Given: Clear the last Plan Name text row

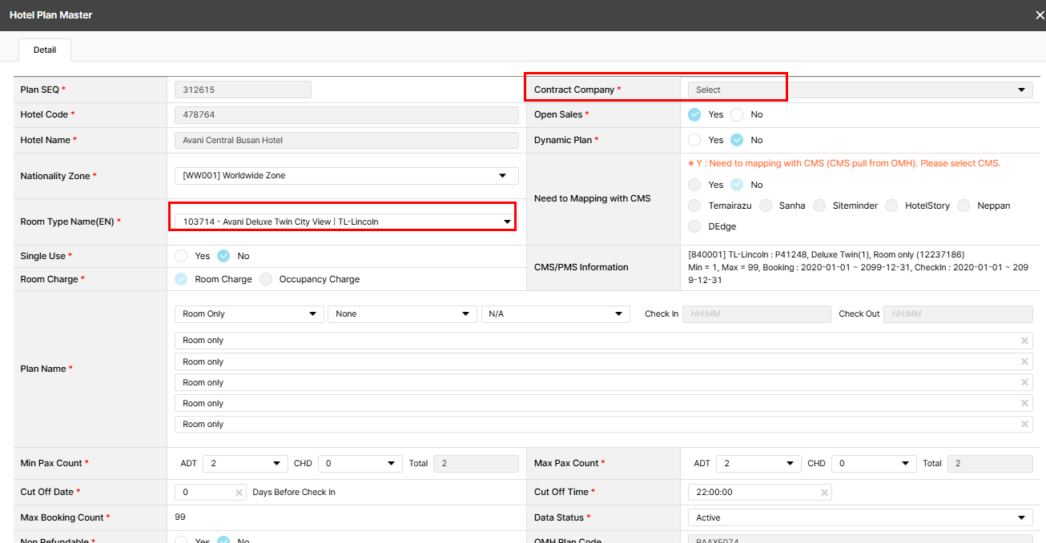Looking at the screenshot, I should tap(1024, 425).
